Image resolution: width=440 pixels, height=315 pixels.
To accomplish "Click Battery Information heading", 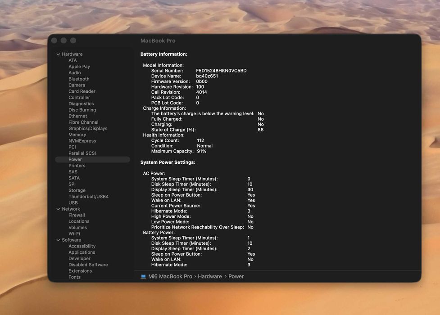I will pos(163,54).
